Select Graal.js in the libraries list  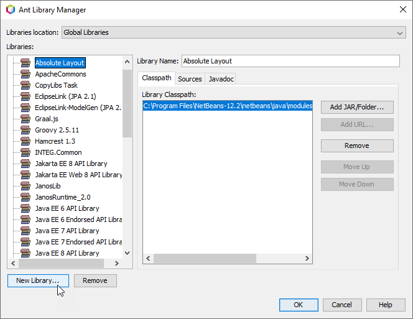click(47, 119)
